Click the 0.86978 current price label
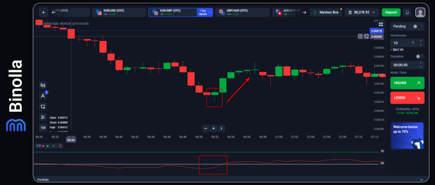The width and height of the screenshot is (435, 185). pyautogui.click(x=376, y=31)
